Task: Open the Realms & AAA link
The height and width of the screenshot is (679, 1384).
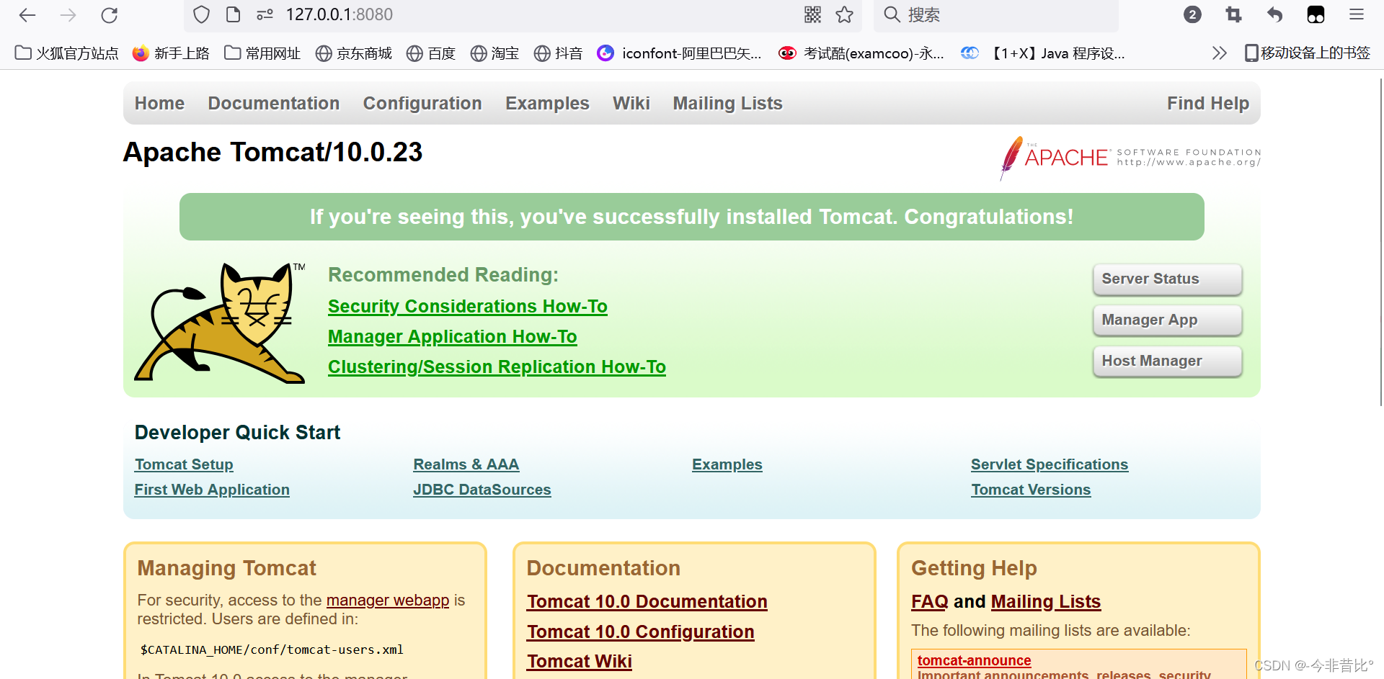Action: tap(466, 465)
